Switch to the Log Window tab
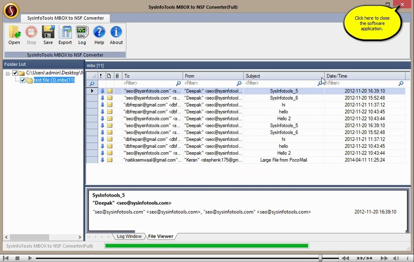The image size is (414, 262). tap(129, 236)
